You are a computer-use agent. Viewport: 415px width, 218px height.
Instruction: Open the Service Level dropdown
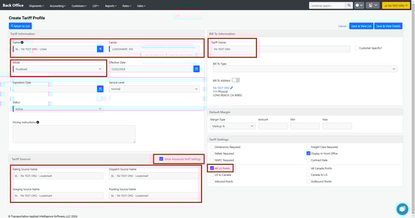click(154, 89)
